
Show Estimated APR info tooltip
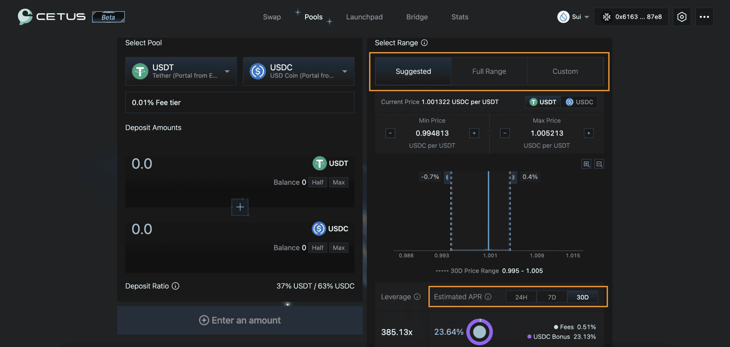click(488, 297)
